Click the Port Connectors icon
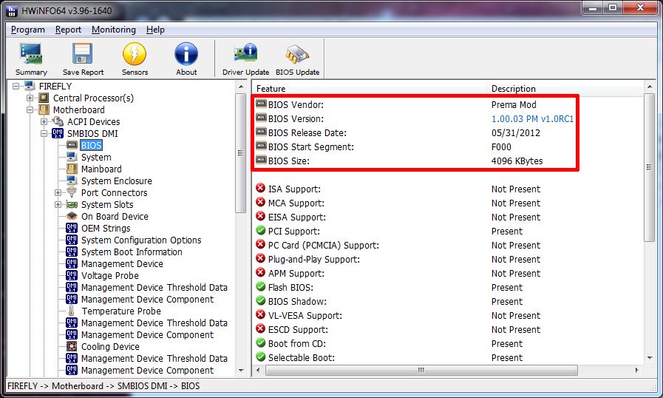Image resolution: width=663 pixels, height=398 pixels. pyautogui.click(x=72, y=192)
